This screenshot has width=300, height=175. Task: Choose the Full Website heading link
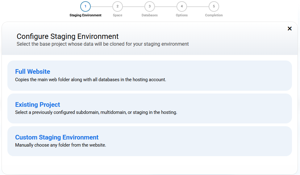pos(32,72)
